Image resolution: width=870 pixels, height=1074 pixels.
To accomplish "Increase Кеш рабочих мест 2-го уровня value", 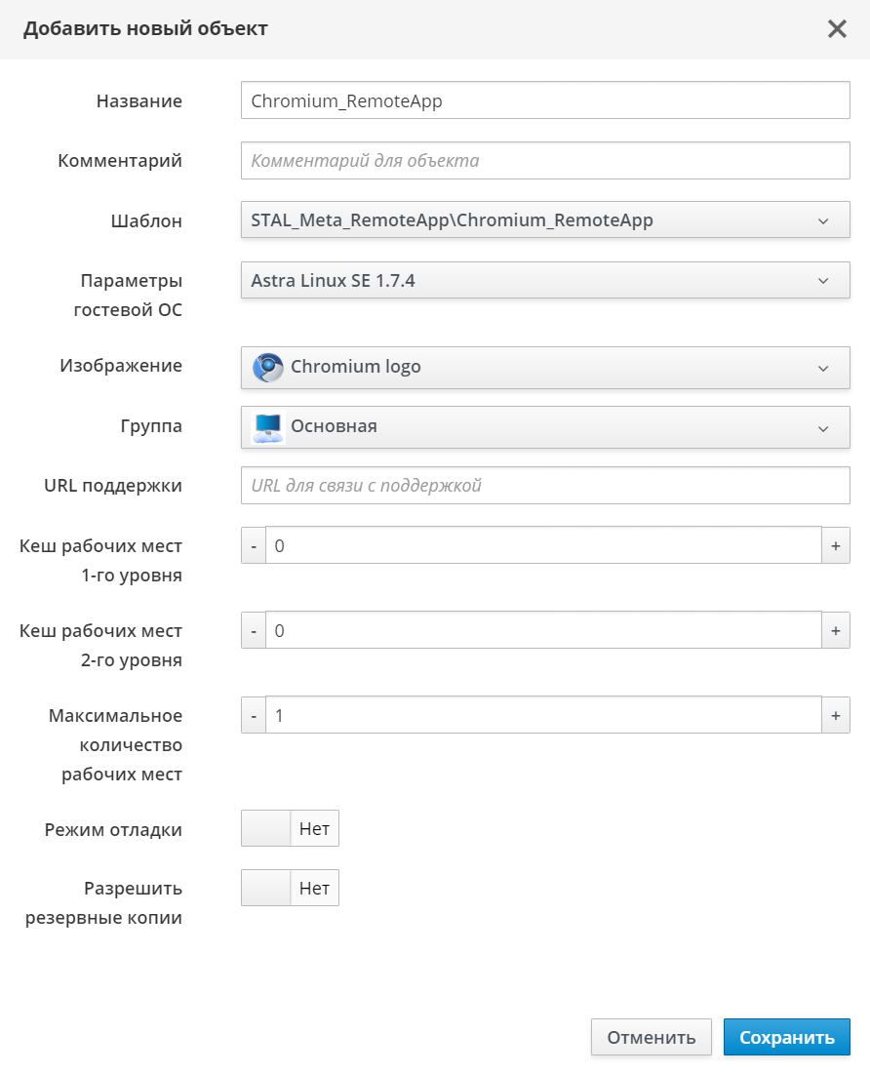I will 836,631.
